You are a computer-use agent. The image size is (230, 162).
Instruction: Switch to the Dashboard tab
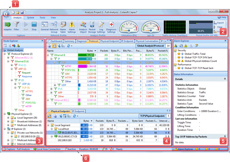tap(56, 41)
